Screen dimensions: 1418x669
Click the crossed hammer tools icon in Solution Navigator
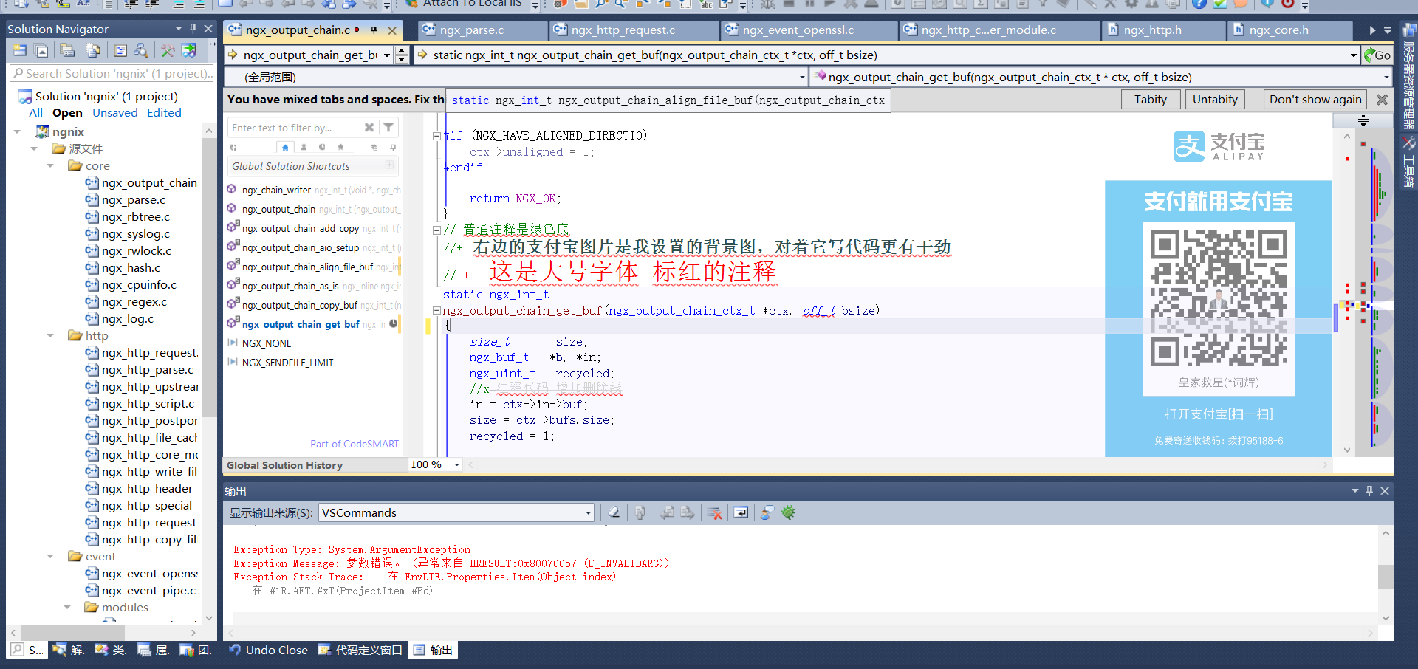click(x=168, y=50)
